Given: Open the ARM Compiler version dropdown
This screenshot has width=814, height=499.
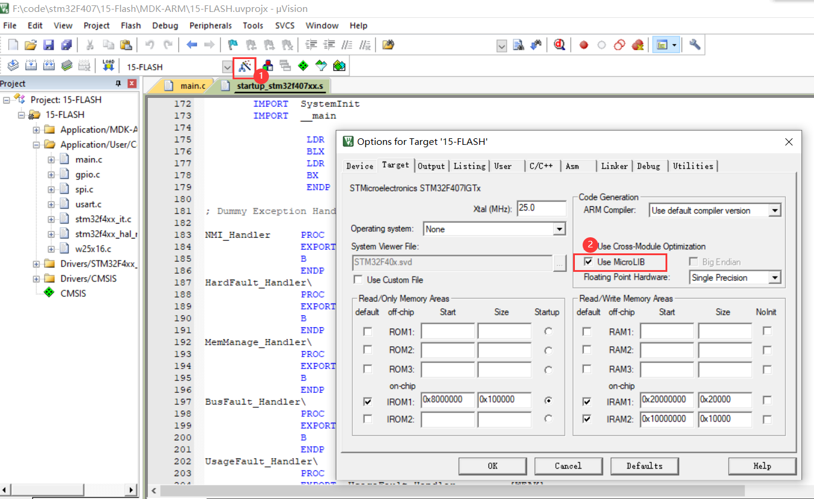Looking at the screenshot, I should click(x=774, y=210).
